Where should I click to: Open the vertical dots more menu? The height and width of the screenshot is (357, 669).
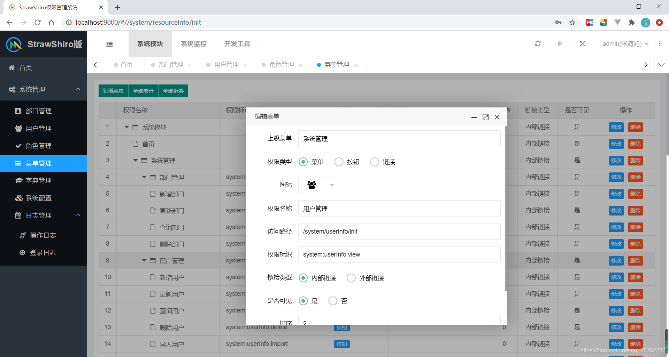click(x=660, y=43)
